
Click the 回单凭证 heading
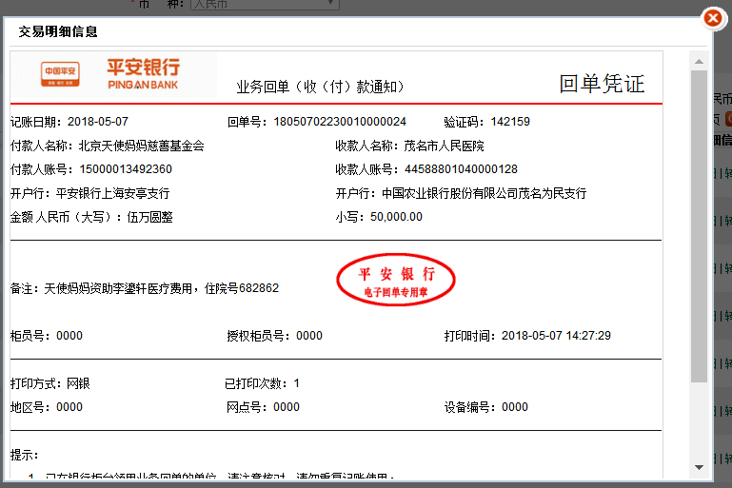pyautogui.click(x=602, y=84)
